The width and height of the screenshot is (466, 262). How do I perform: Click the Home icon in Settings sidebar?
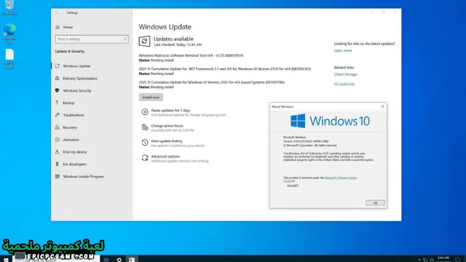(x=57, y=27)
